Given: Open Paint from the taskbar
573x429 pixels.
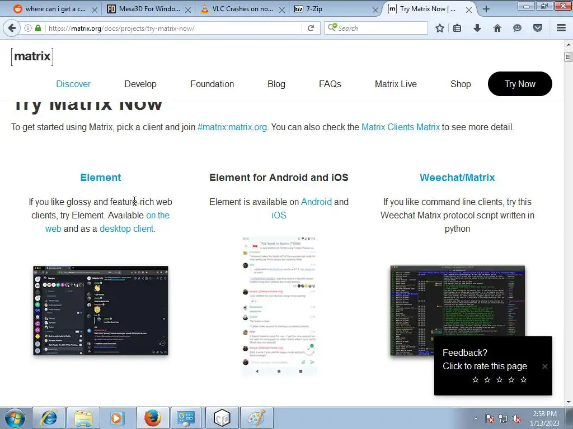Looking at the screenshot, I should click(256, 418).
